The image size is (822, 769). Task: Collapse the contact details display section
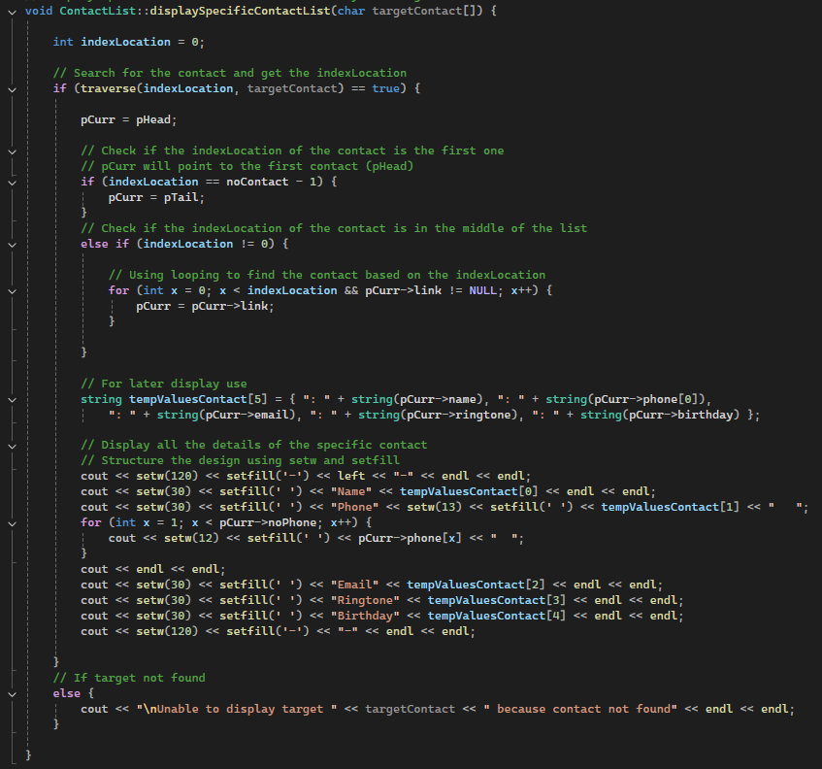click(x=10, y=445)
